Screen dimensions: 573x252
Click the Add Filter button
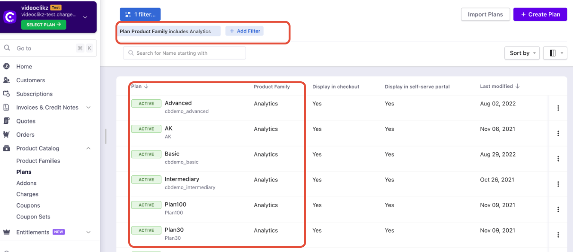point(245,31)
